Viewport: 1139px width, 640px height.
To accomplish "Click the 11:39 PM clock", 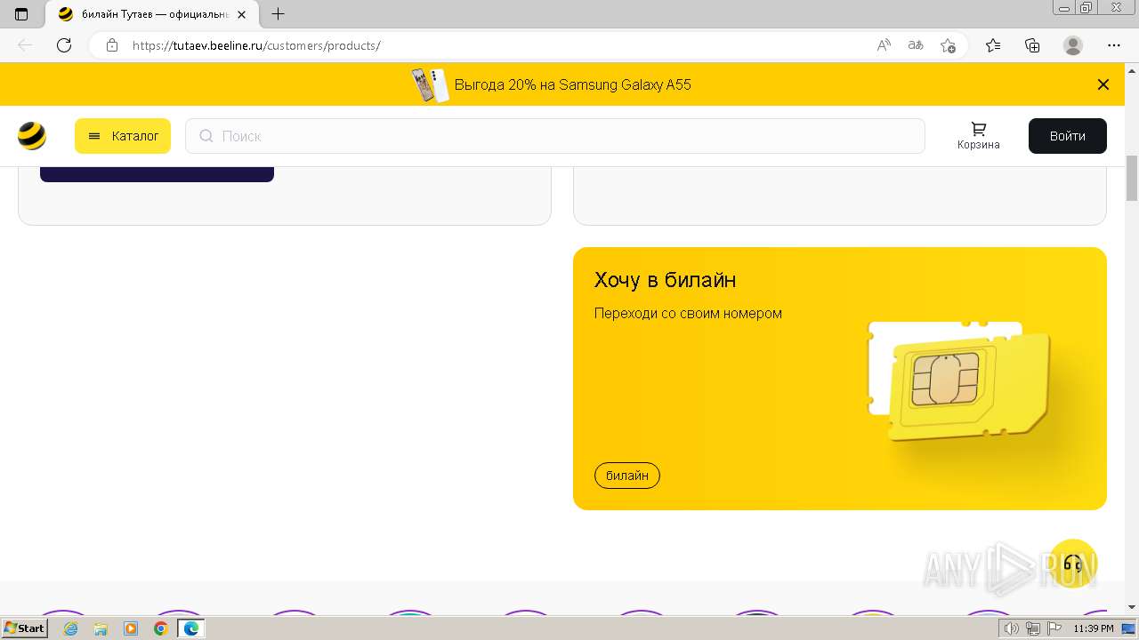I will point(1094,628).
